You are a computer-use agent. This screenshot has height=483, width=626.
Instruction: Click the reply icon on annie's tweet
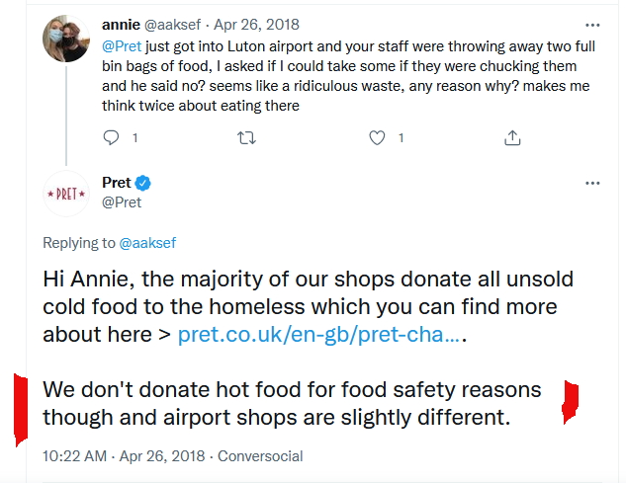(x=112, y=138)
